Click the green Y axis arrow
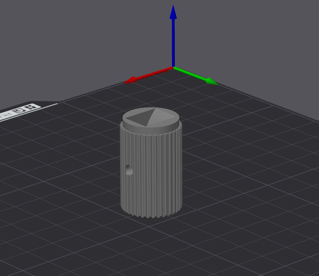 pyautogui.click(x=196, y=76)
